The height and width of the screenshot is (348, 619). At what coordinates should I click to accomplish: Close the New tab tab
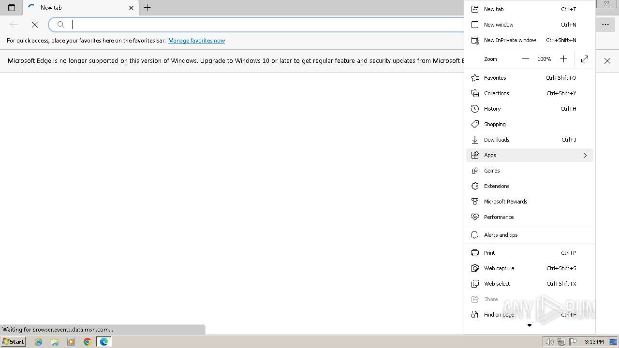[131, 8]
